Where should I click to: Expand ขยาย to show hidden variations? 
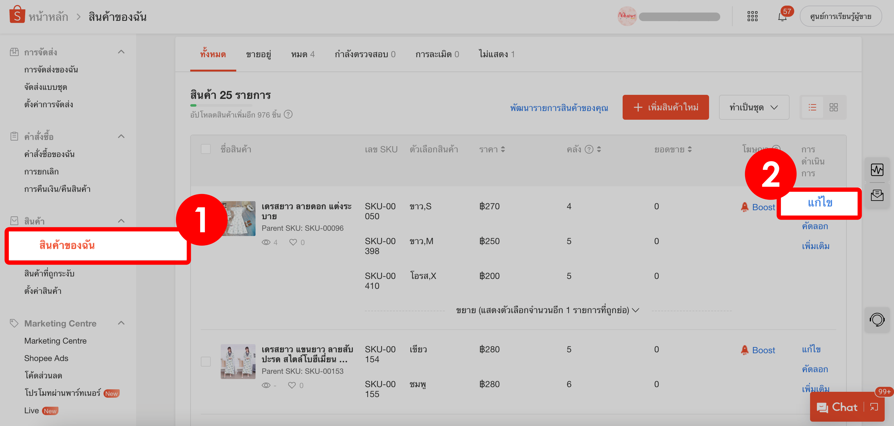coord(546,310)
